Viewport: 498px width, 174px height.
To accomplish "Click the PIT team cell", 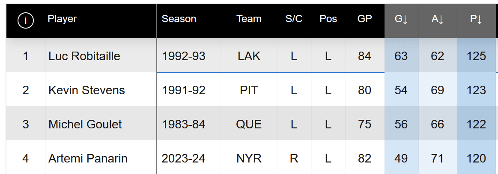I will [x=249, y=90].
